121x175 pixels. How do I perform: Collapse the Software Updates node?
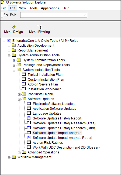coord(19,99)
